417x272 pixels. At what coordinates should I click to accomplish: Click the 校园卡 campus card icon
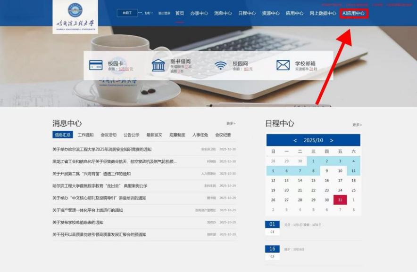point(96,65)
